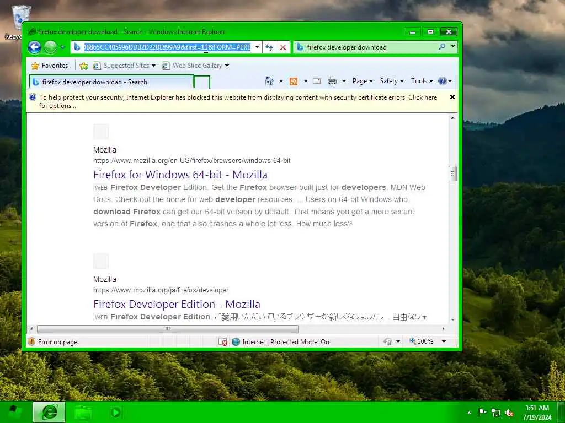Click the Print icon
The image size is (565, 423).
tap(332, 81)
